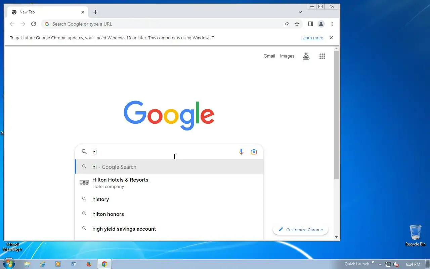Click the active Chrome taskbar button
Screen dimensions: 430x269
(104, 264)
